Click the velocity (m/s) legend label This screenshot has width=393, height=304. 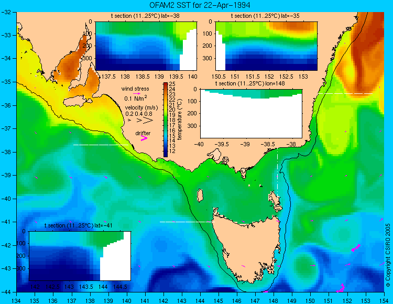click(141, 107)
